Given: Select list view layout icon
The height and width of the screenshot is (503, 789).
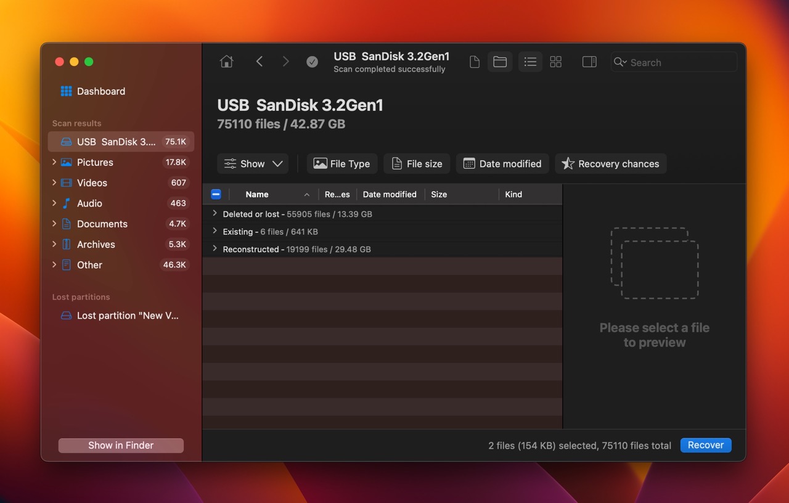Looking at the screenshot, I should click(530, 62).
